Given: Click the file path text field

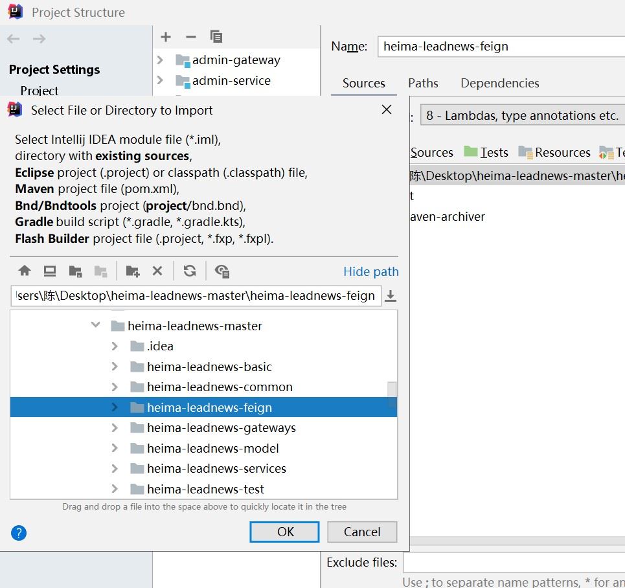Looking at the screenshot, I should (x=196, y=296).
